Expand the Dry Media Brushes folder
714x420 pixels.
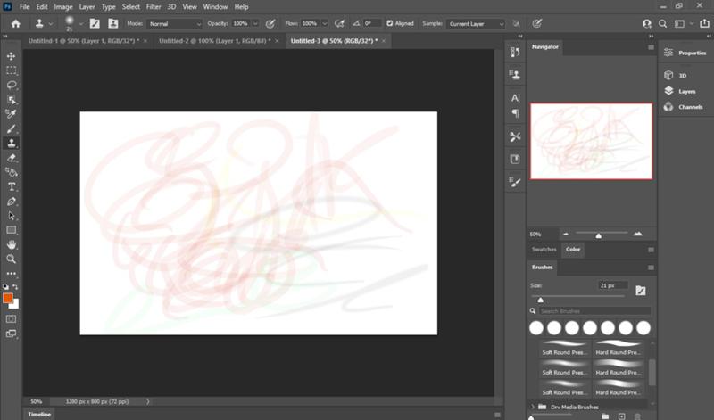[x=532, y=407]
